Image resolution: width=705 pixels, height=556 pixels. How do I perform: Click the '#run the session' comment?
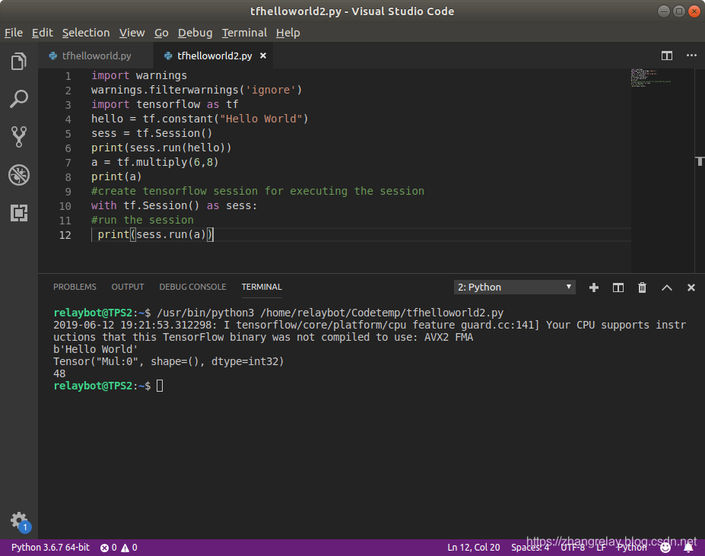[142, 220]
